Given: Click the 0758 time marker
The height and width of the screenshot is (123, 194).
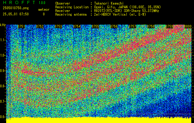Looking at the screenshot, I should (151, 26).
